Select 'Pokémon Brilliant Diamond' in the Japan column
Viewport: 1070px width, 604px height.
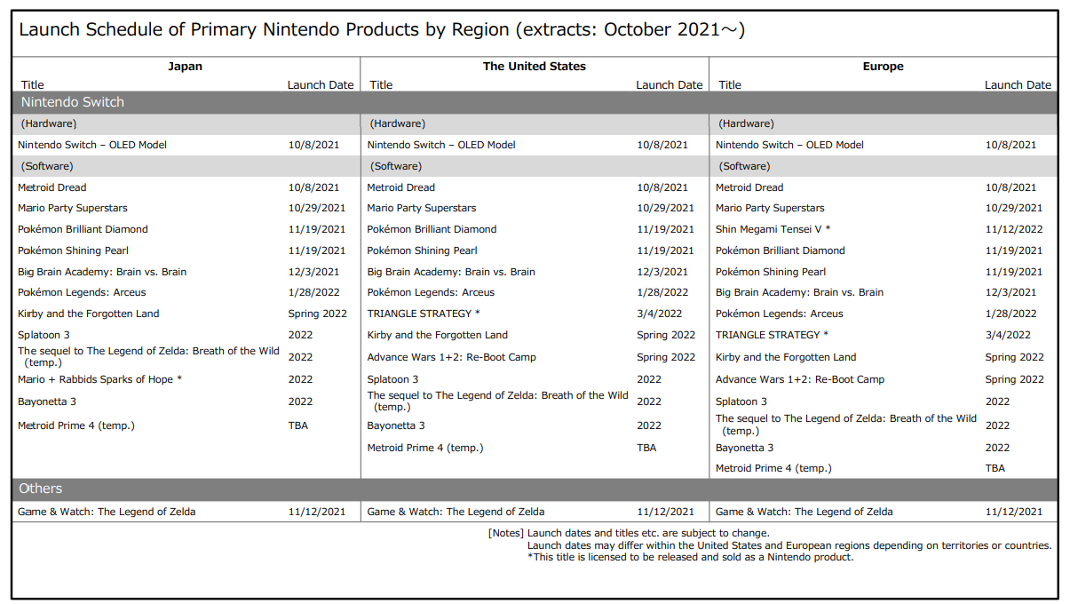83,229
